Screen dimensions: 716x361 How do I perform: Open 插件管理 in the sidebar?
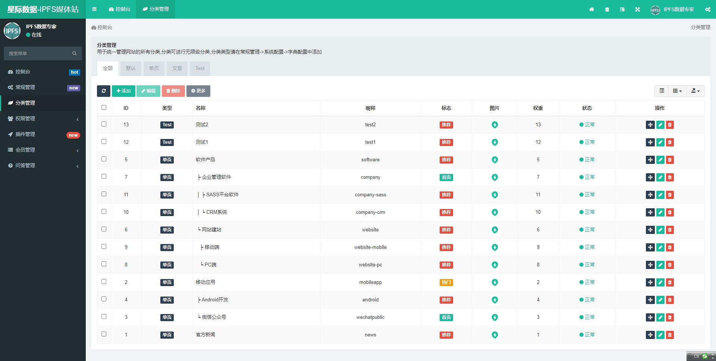click(x=43, y=134)
